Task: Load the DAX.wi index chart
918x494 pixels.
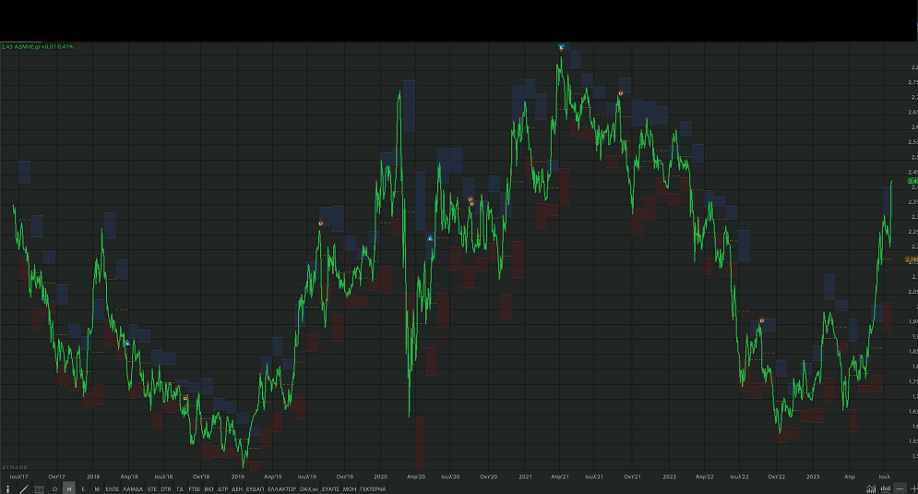Action: (309, 488)
